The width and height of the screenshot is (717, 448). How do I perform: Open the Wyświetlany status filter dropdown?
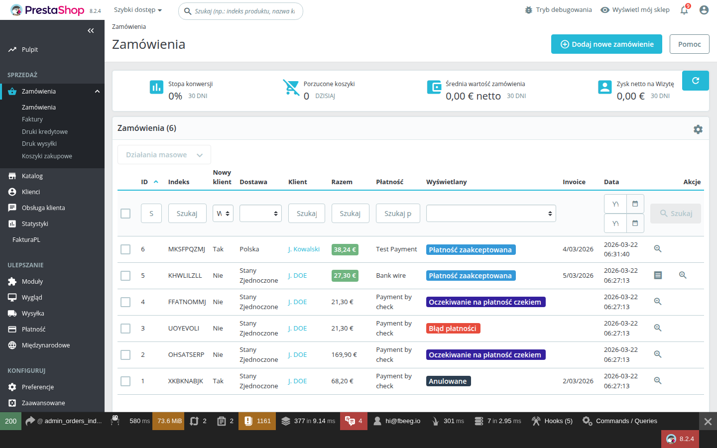(x=491, y=213)
